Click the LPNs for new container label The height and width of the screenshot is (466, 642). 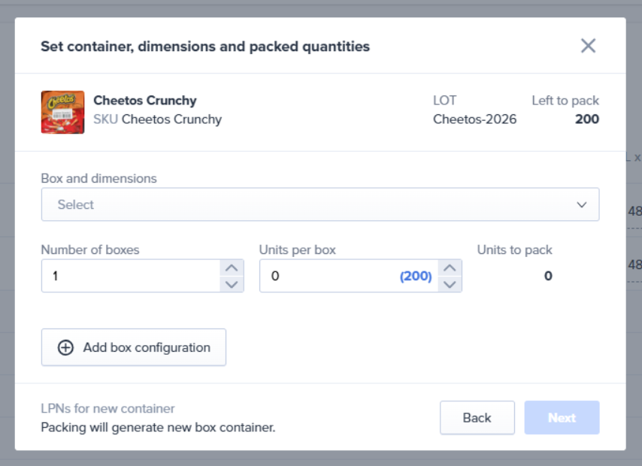tap(108, 409)
